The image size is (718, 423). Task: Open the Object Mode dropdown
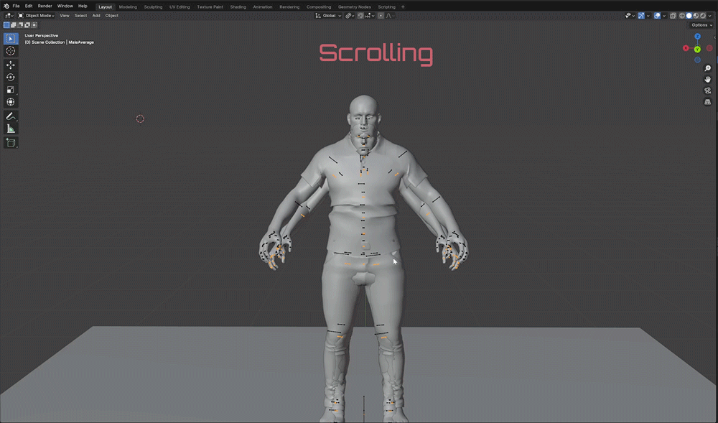pyautogui.click(x=37, y=15)
